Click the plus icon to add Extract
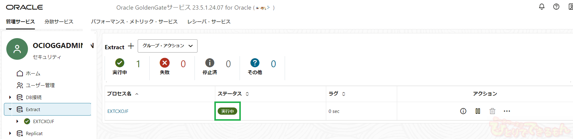 (131, 46)
